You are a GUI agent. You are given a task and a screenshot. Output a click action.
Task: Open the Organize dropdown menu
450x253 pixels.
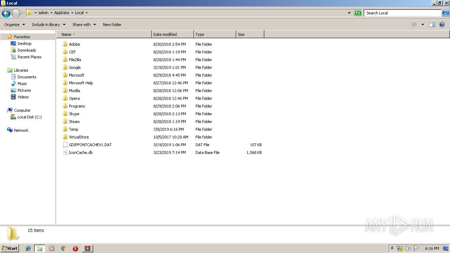tap(15, 25)
